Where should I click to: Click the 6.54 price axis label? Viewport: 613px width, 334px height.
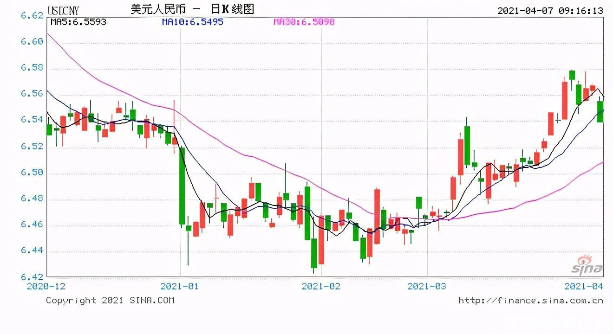point(32,120)
